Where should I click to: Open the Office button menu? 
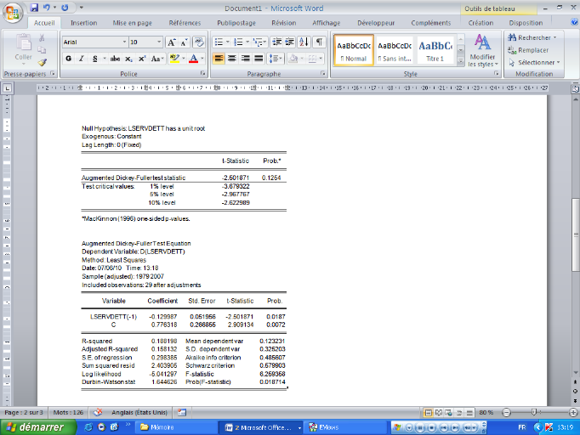point(12,12)
